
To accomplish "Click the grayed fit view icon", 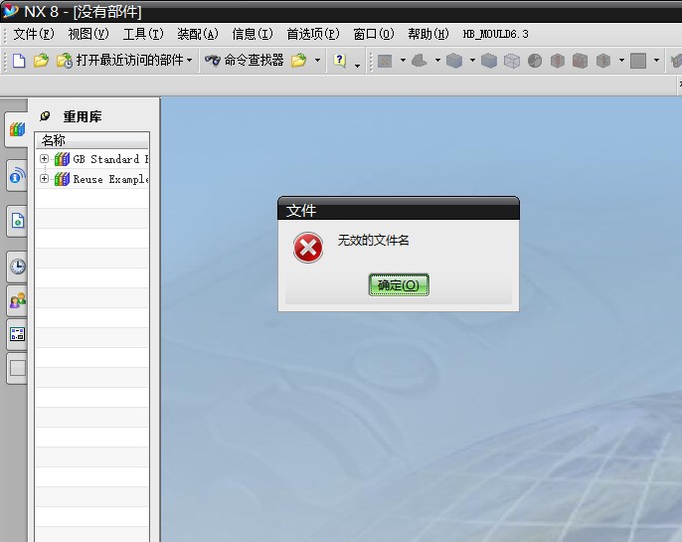I will pos(385,61).
